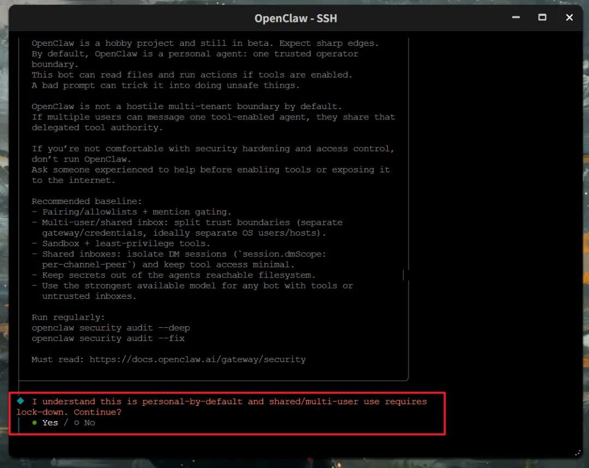Click the 'A bad prompt can trick' line
Image resolution: width=589 pixels, height=468 pixels.
click(x=166, y=85)
